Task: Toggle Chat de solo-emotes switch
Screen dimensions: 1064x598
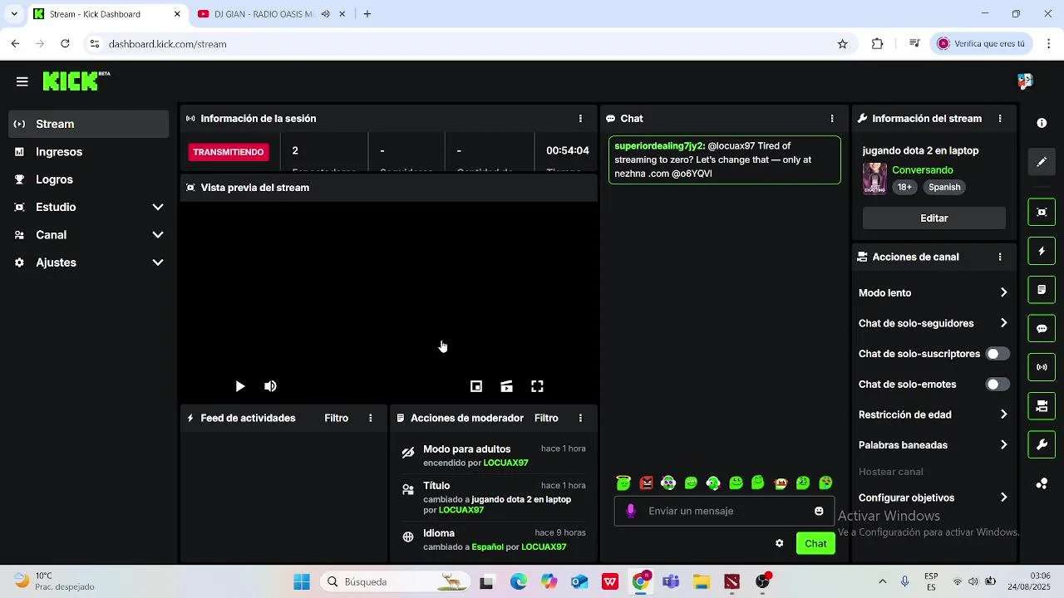Action: point(997,385)
